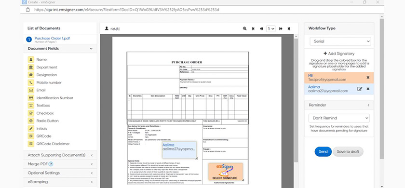Image resolution: width=405 pixels, height=188 pixels.
Task: Click the Identification Number field icon
Action: (x=31, y=98)
